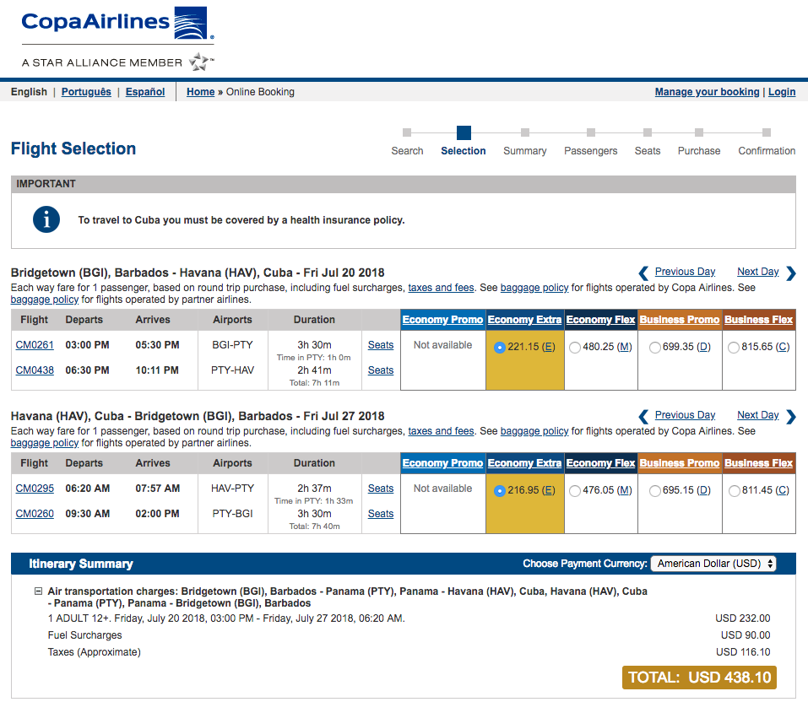This screenshot has width=808, height=702.
Task: Click the blue information icon in Important box
Action: (46, 219)
